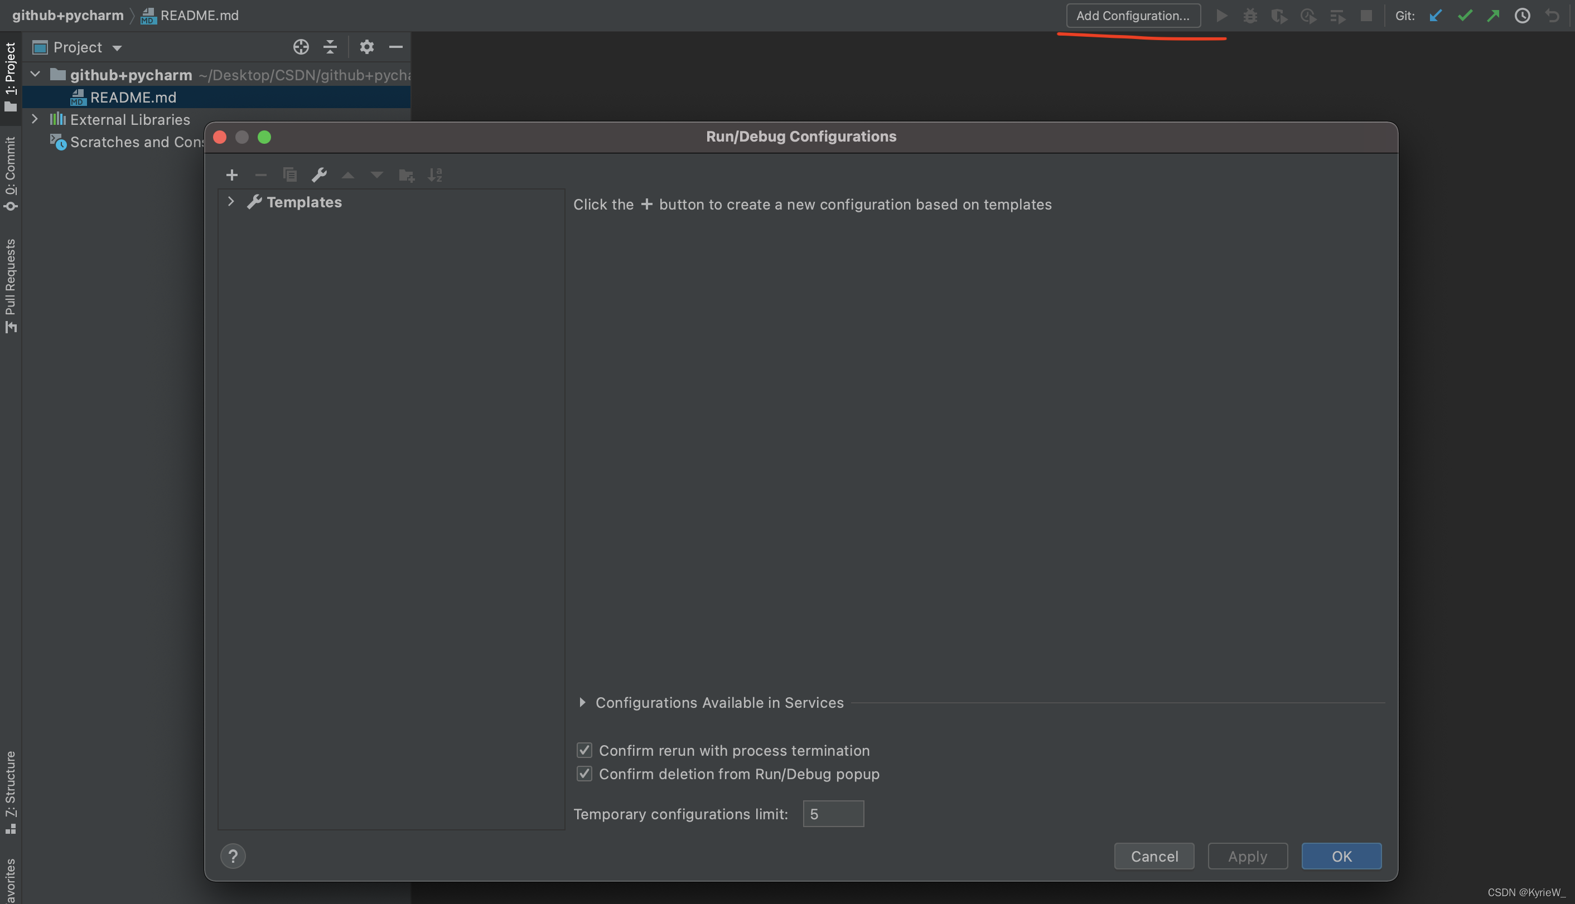Expand External Libraries in project tree
The height and width of the screenshot is (904, 1575).
pos(35,119)
